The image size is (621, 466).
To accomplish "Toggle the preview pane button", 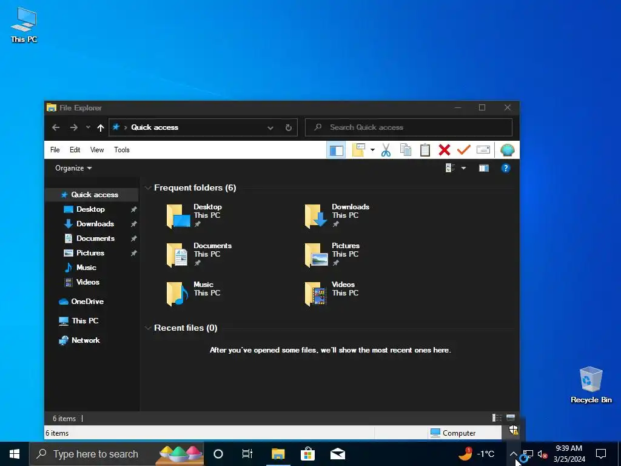I will tap(483, 168).
